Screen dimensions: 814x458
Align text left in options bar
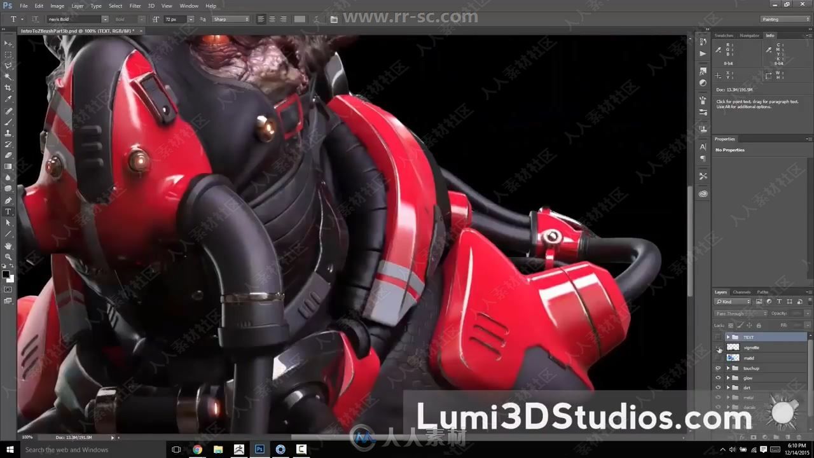[261, 20]
